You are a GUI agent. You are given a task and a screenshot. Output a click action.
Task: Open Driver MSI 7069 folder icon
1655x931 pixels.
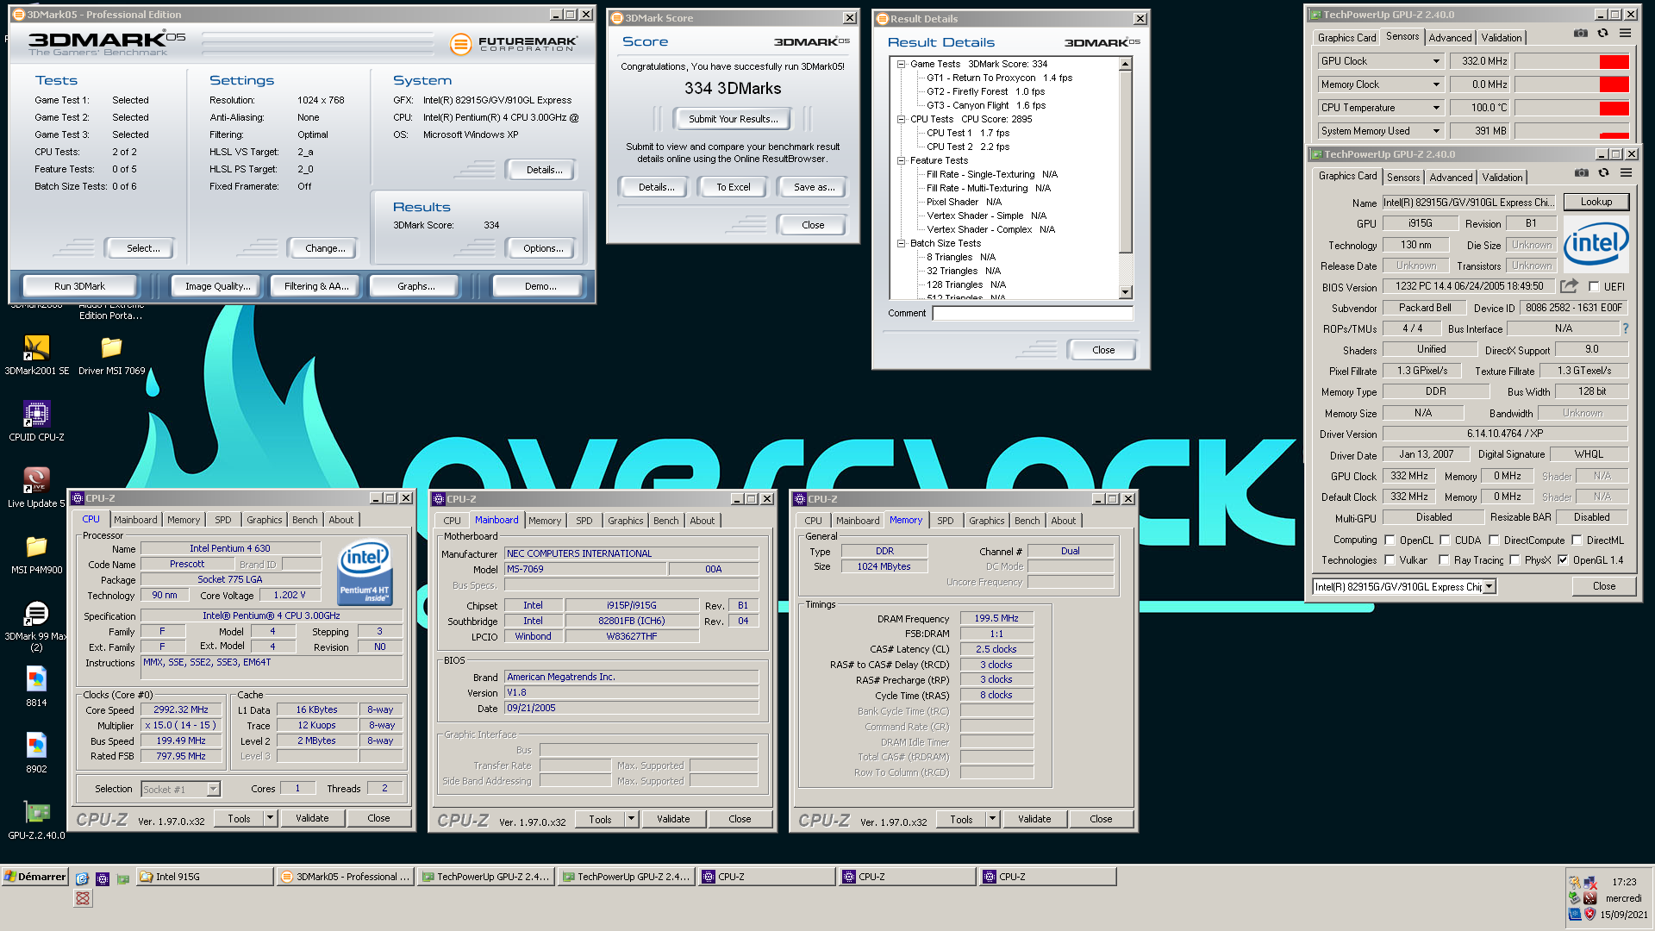(111, 355)
